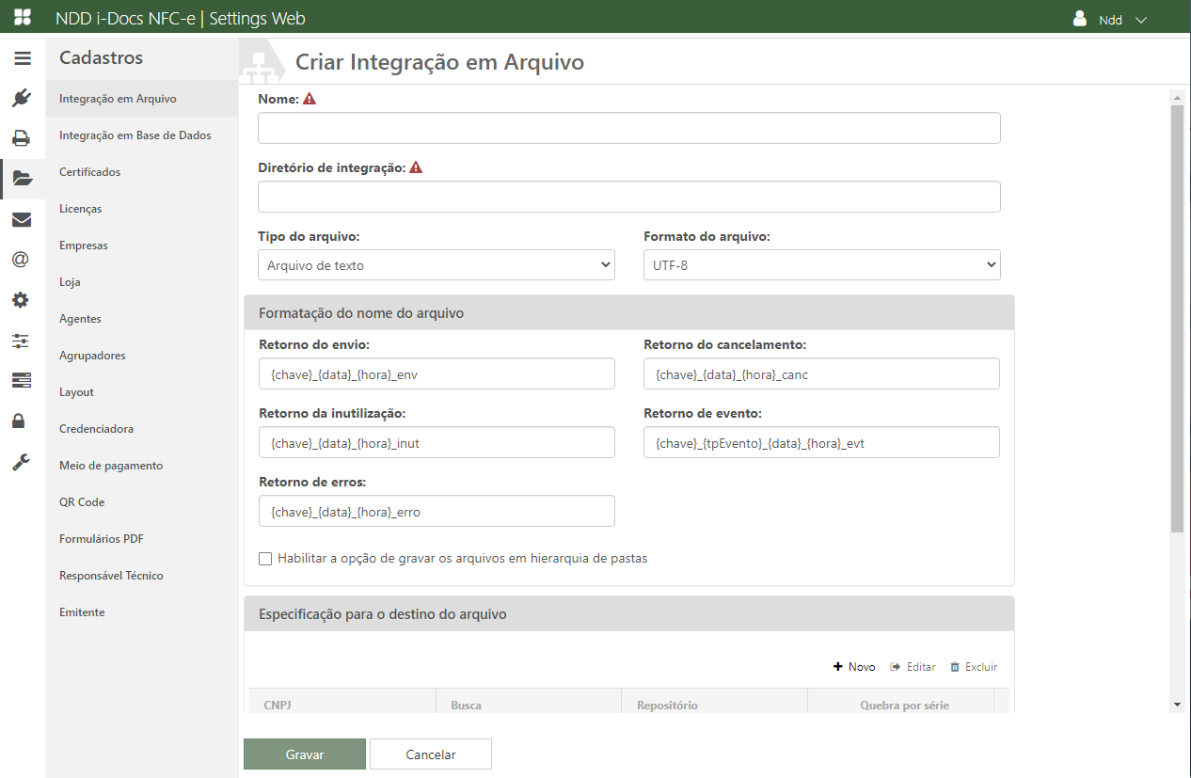Select Integração em Base de Dados
The width and height of the screenshot is (1191, 778).
(135, 135)
